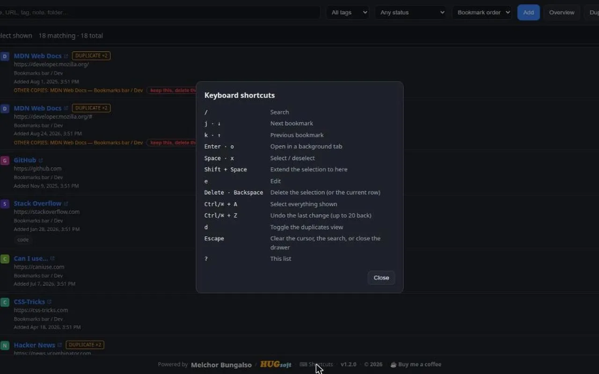Click 'Added Jul 7, 2026' date under Can I use

point(44,284)
